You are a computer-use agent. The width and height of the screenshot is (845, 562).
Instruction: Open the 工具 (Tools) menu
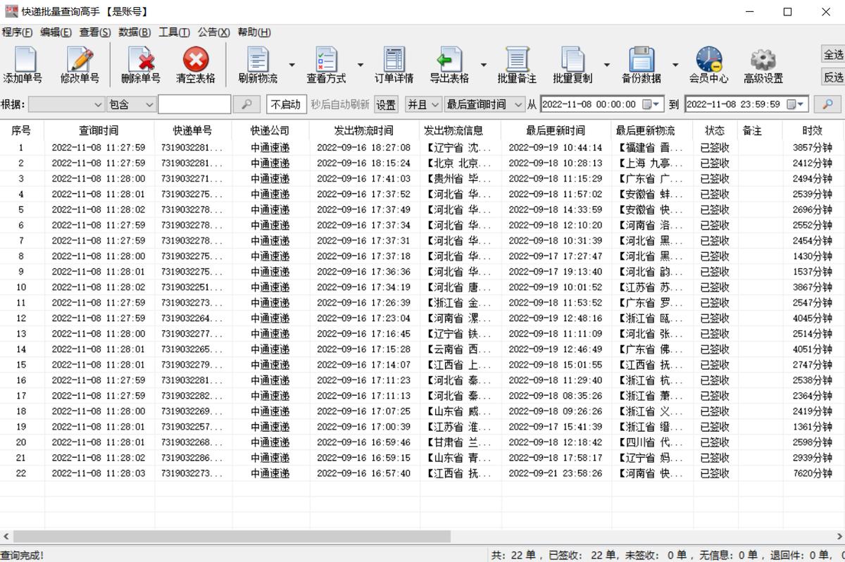pos(174,32)
